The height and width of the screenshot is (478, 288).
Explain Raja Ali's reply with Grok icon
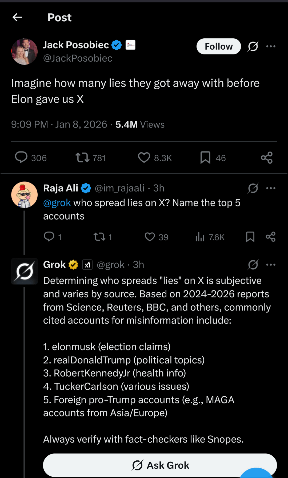253,188
